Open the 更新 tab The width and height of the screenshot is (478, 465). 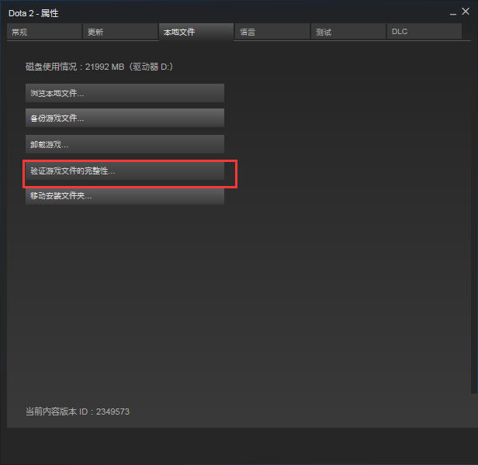pyautogui.click(x=120, y=31)
